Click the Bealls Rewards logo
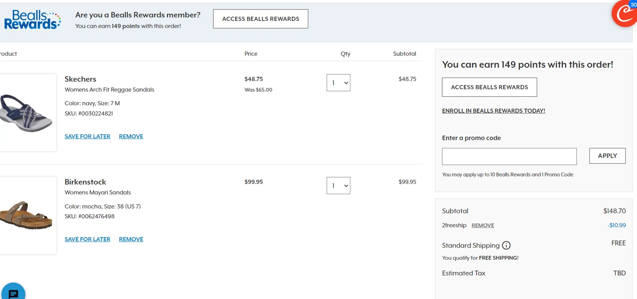This screenshot has width=637, height=299. (x=32, y=20)
